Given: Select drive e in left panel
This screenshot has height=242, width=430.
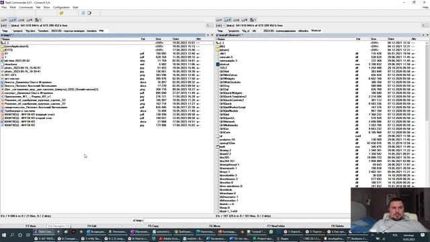Looking at the screenshot, I should pyautogui.click(x=21, y=19).
